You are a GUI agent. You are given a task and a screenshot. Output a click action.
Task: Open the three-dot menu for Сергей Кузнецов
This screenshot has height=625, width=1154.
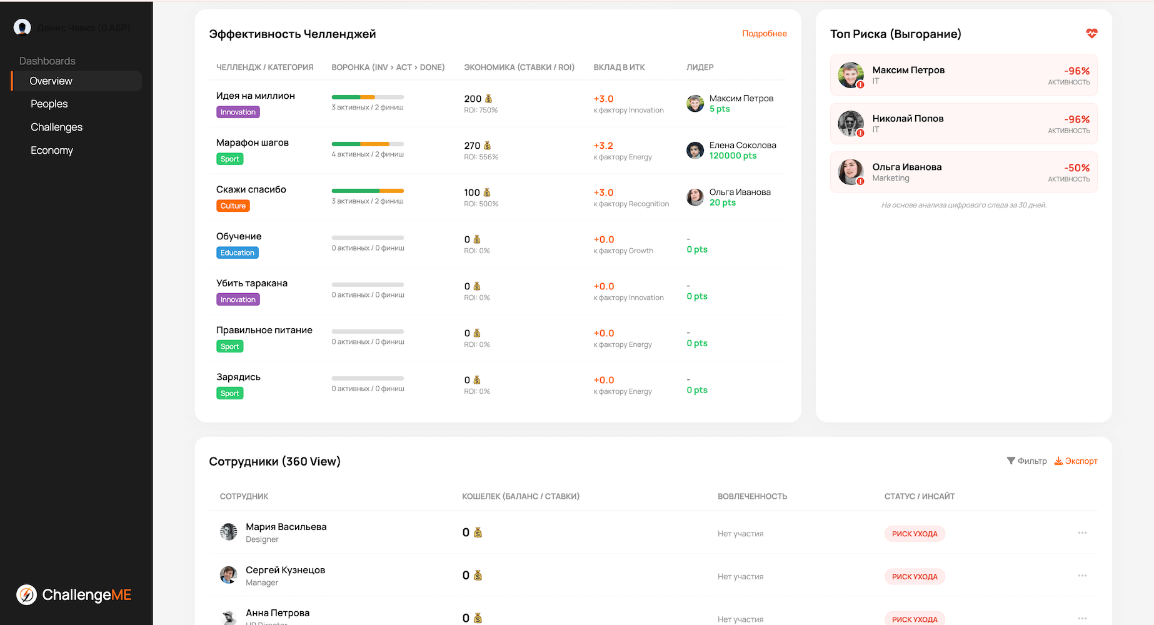(x=1082, y=576)
